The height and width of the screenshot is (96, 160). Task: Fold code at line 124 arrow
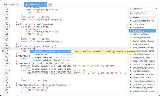pyautogui.click(x=9, y=24)
